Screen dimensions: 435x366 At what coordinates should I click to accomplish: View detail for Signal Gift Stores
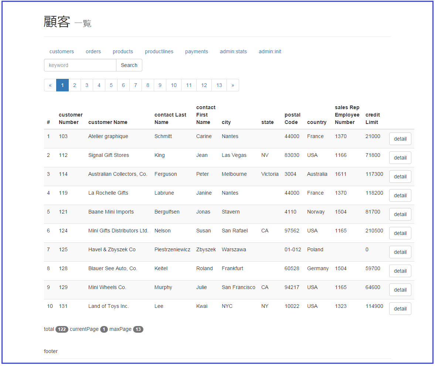point(400,157)
